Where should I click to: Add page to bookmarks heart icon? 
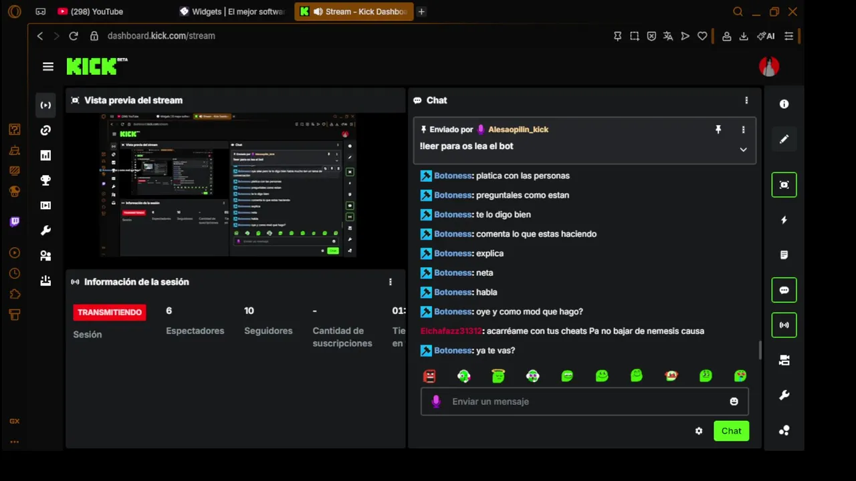[702, 36]
